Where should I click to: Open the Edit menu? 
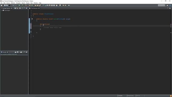point(4,3)
